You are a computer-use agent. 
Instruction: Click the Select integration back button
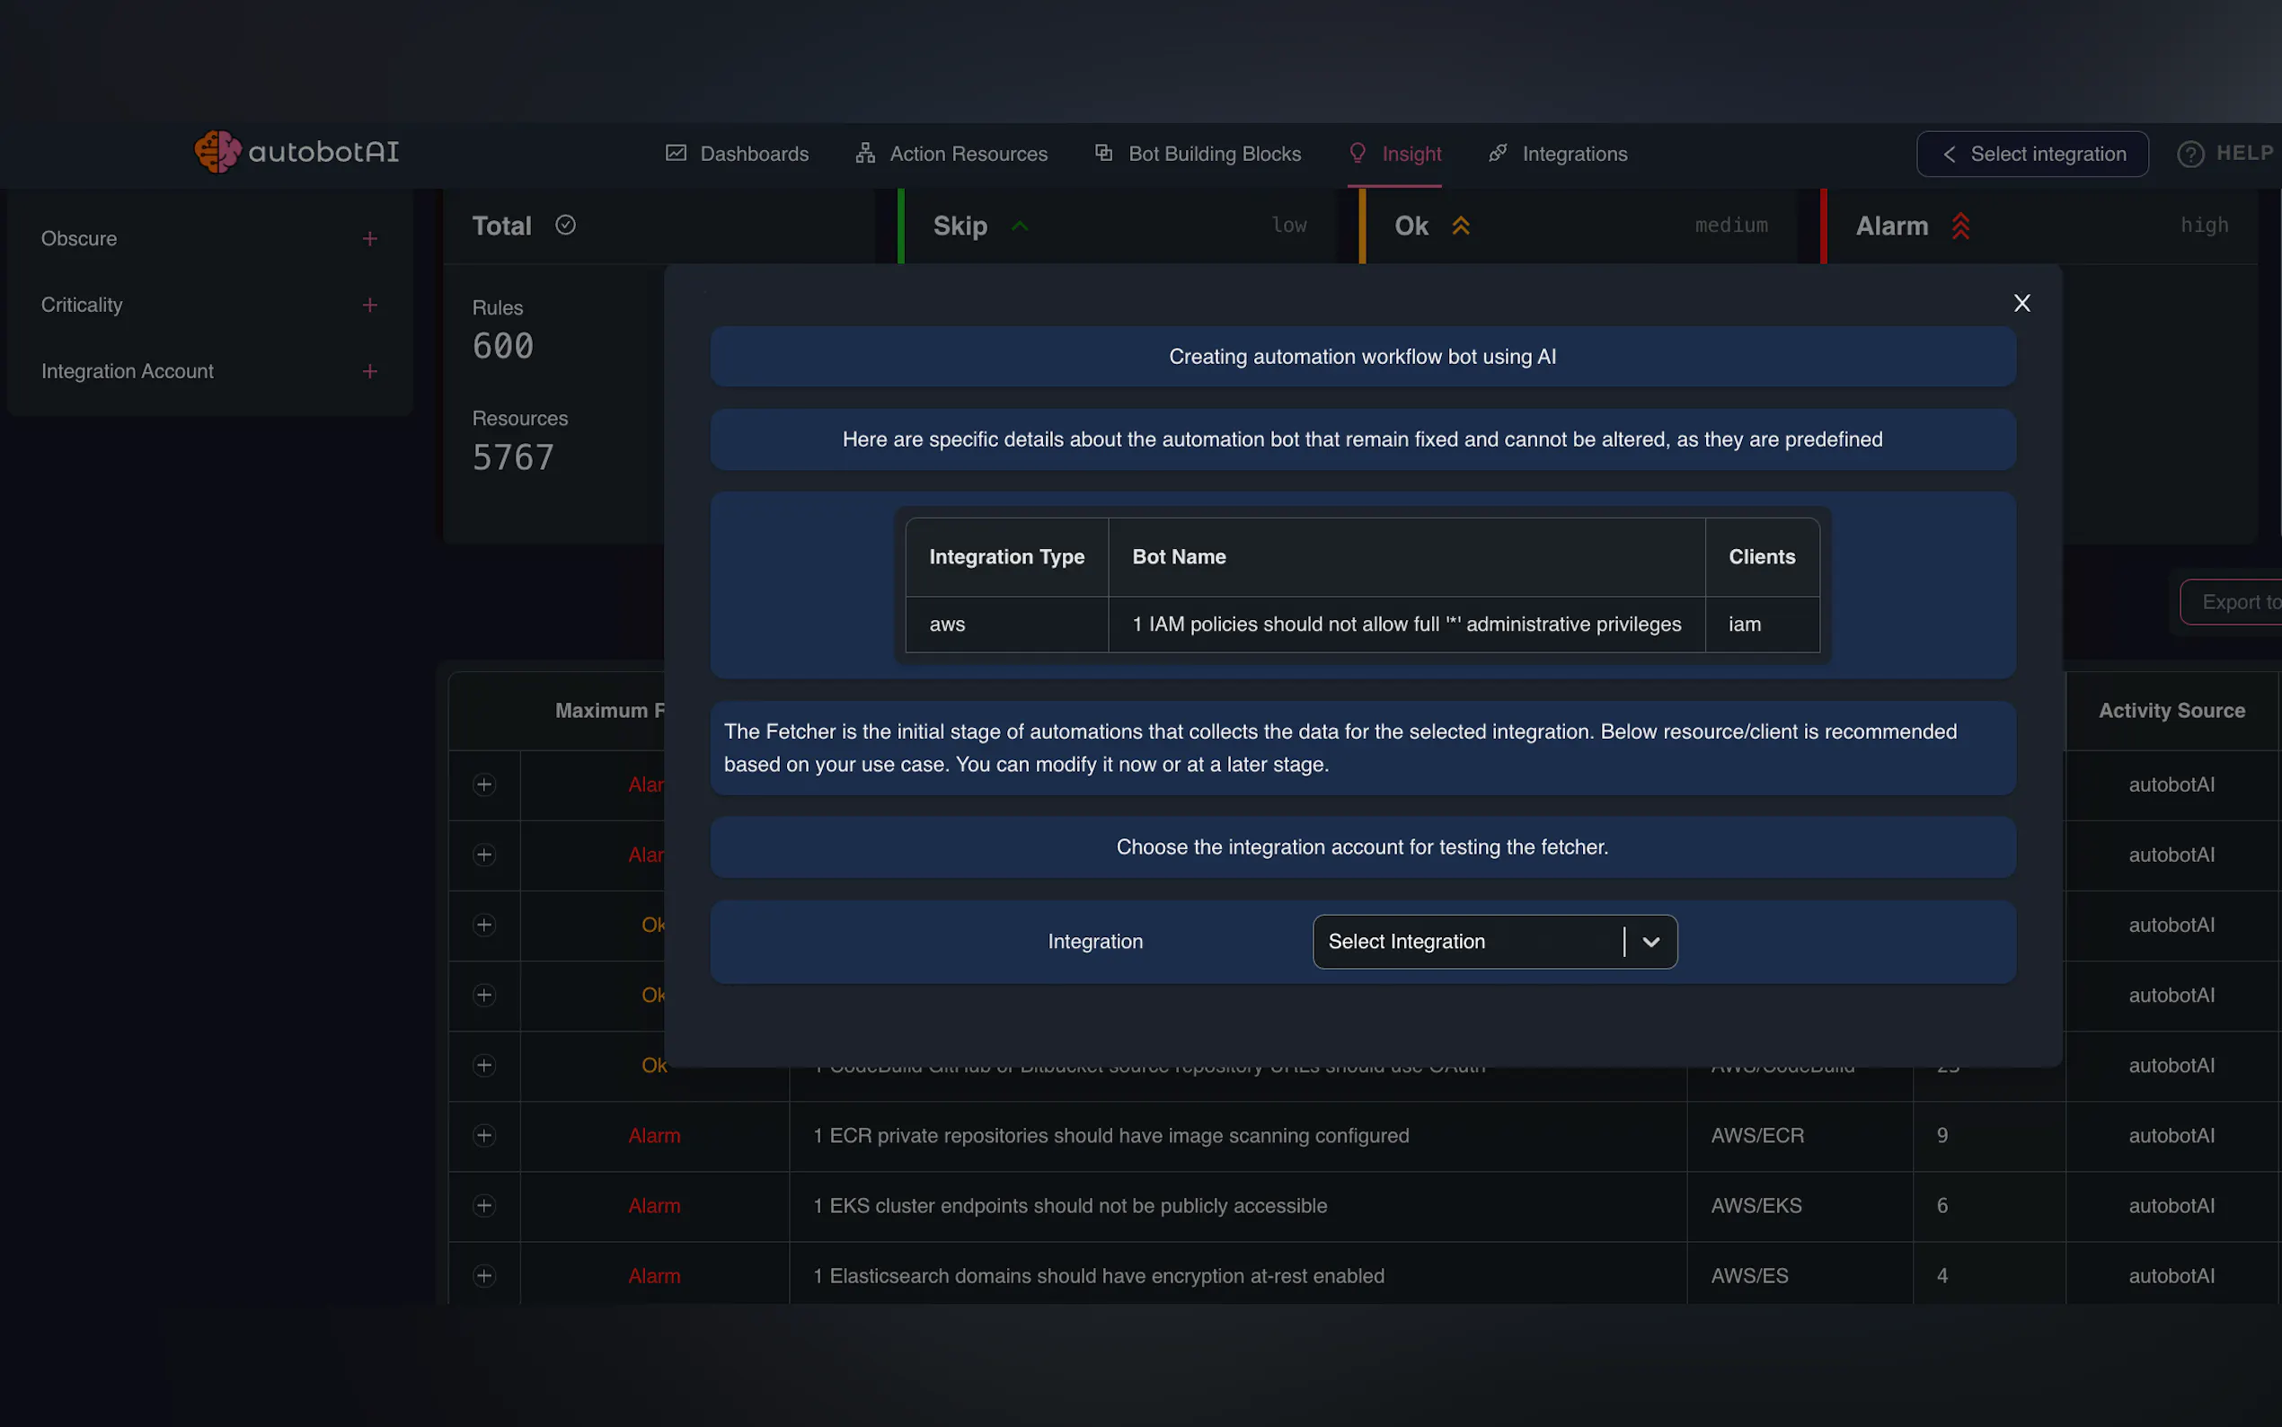[2031, 154]
